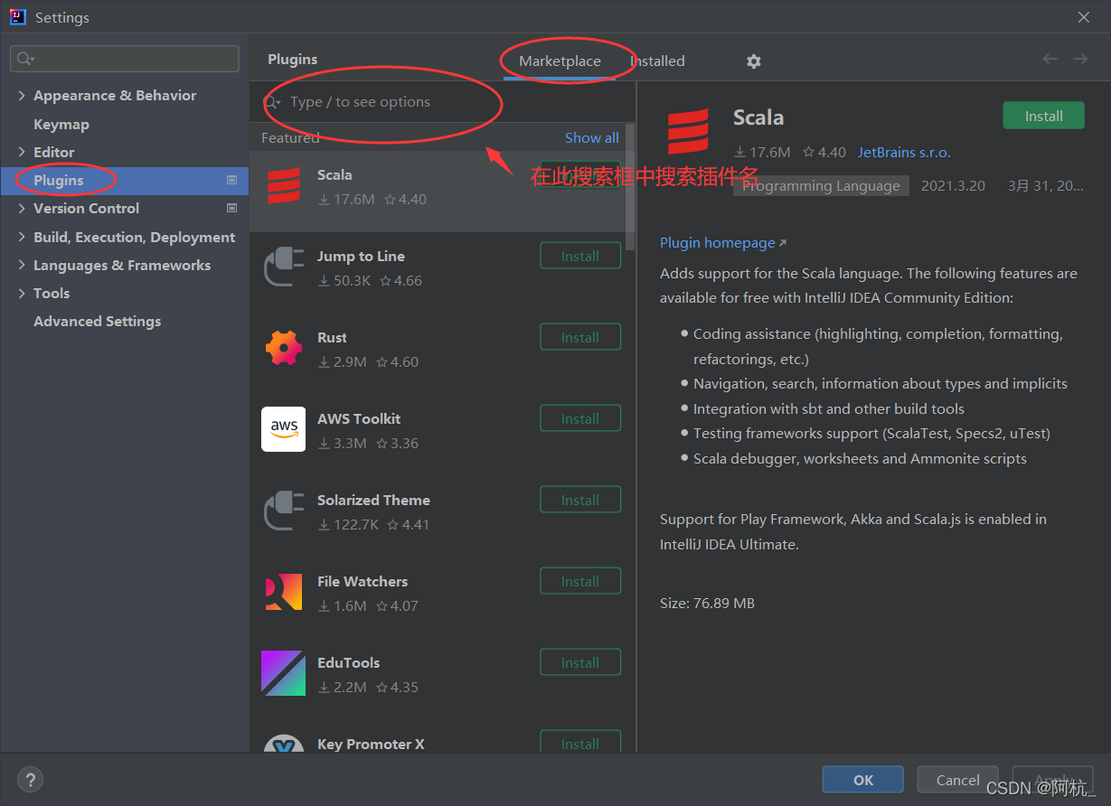The width and height of the screenshot is (1111, 806).
Task: Close the Settings dialog window
Action: pos(1084,17)
